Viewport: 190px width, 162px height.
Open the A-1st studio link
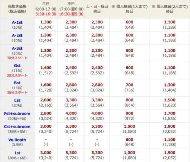click(x=17, y=22)
